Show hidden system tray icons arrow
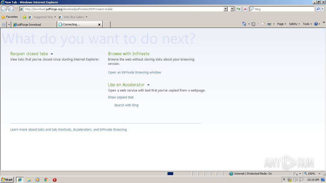The width and height of the screenshot is (326, 183). 284,180
